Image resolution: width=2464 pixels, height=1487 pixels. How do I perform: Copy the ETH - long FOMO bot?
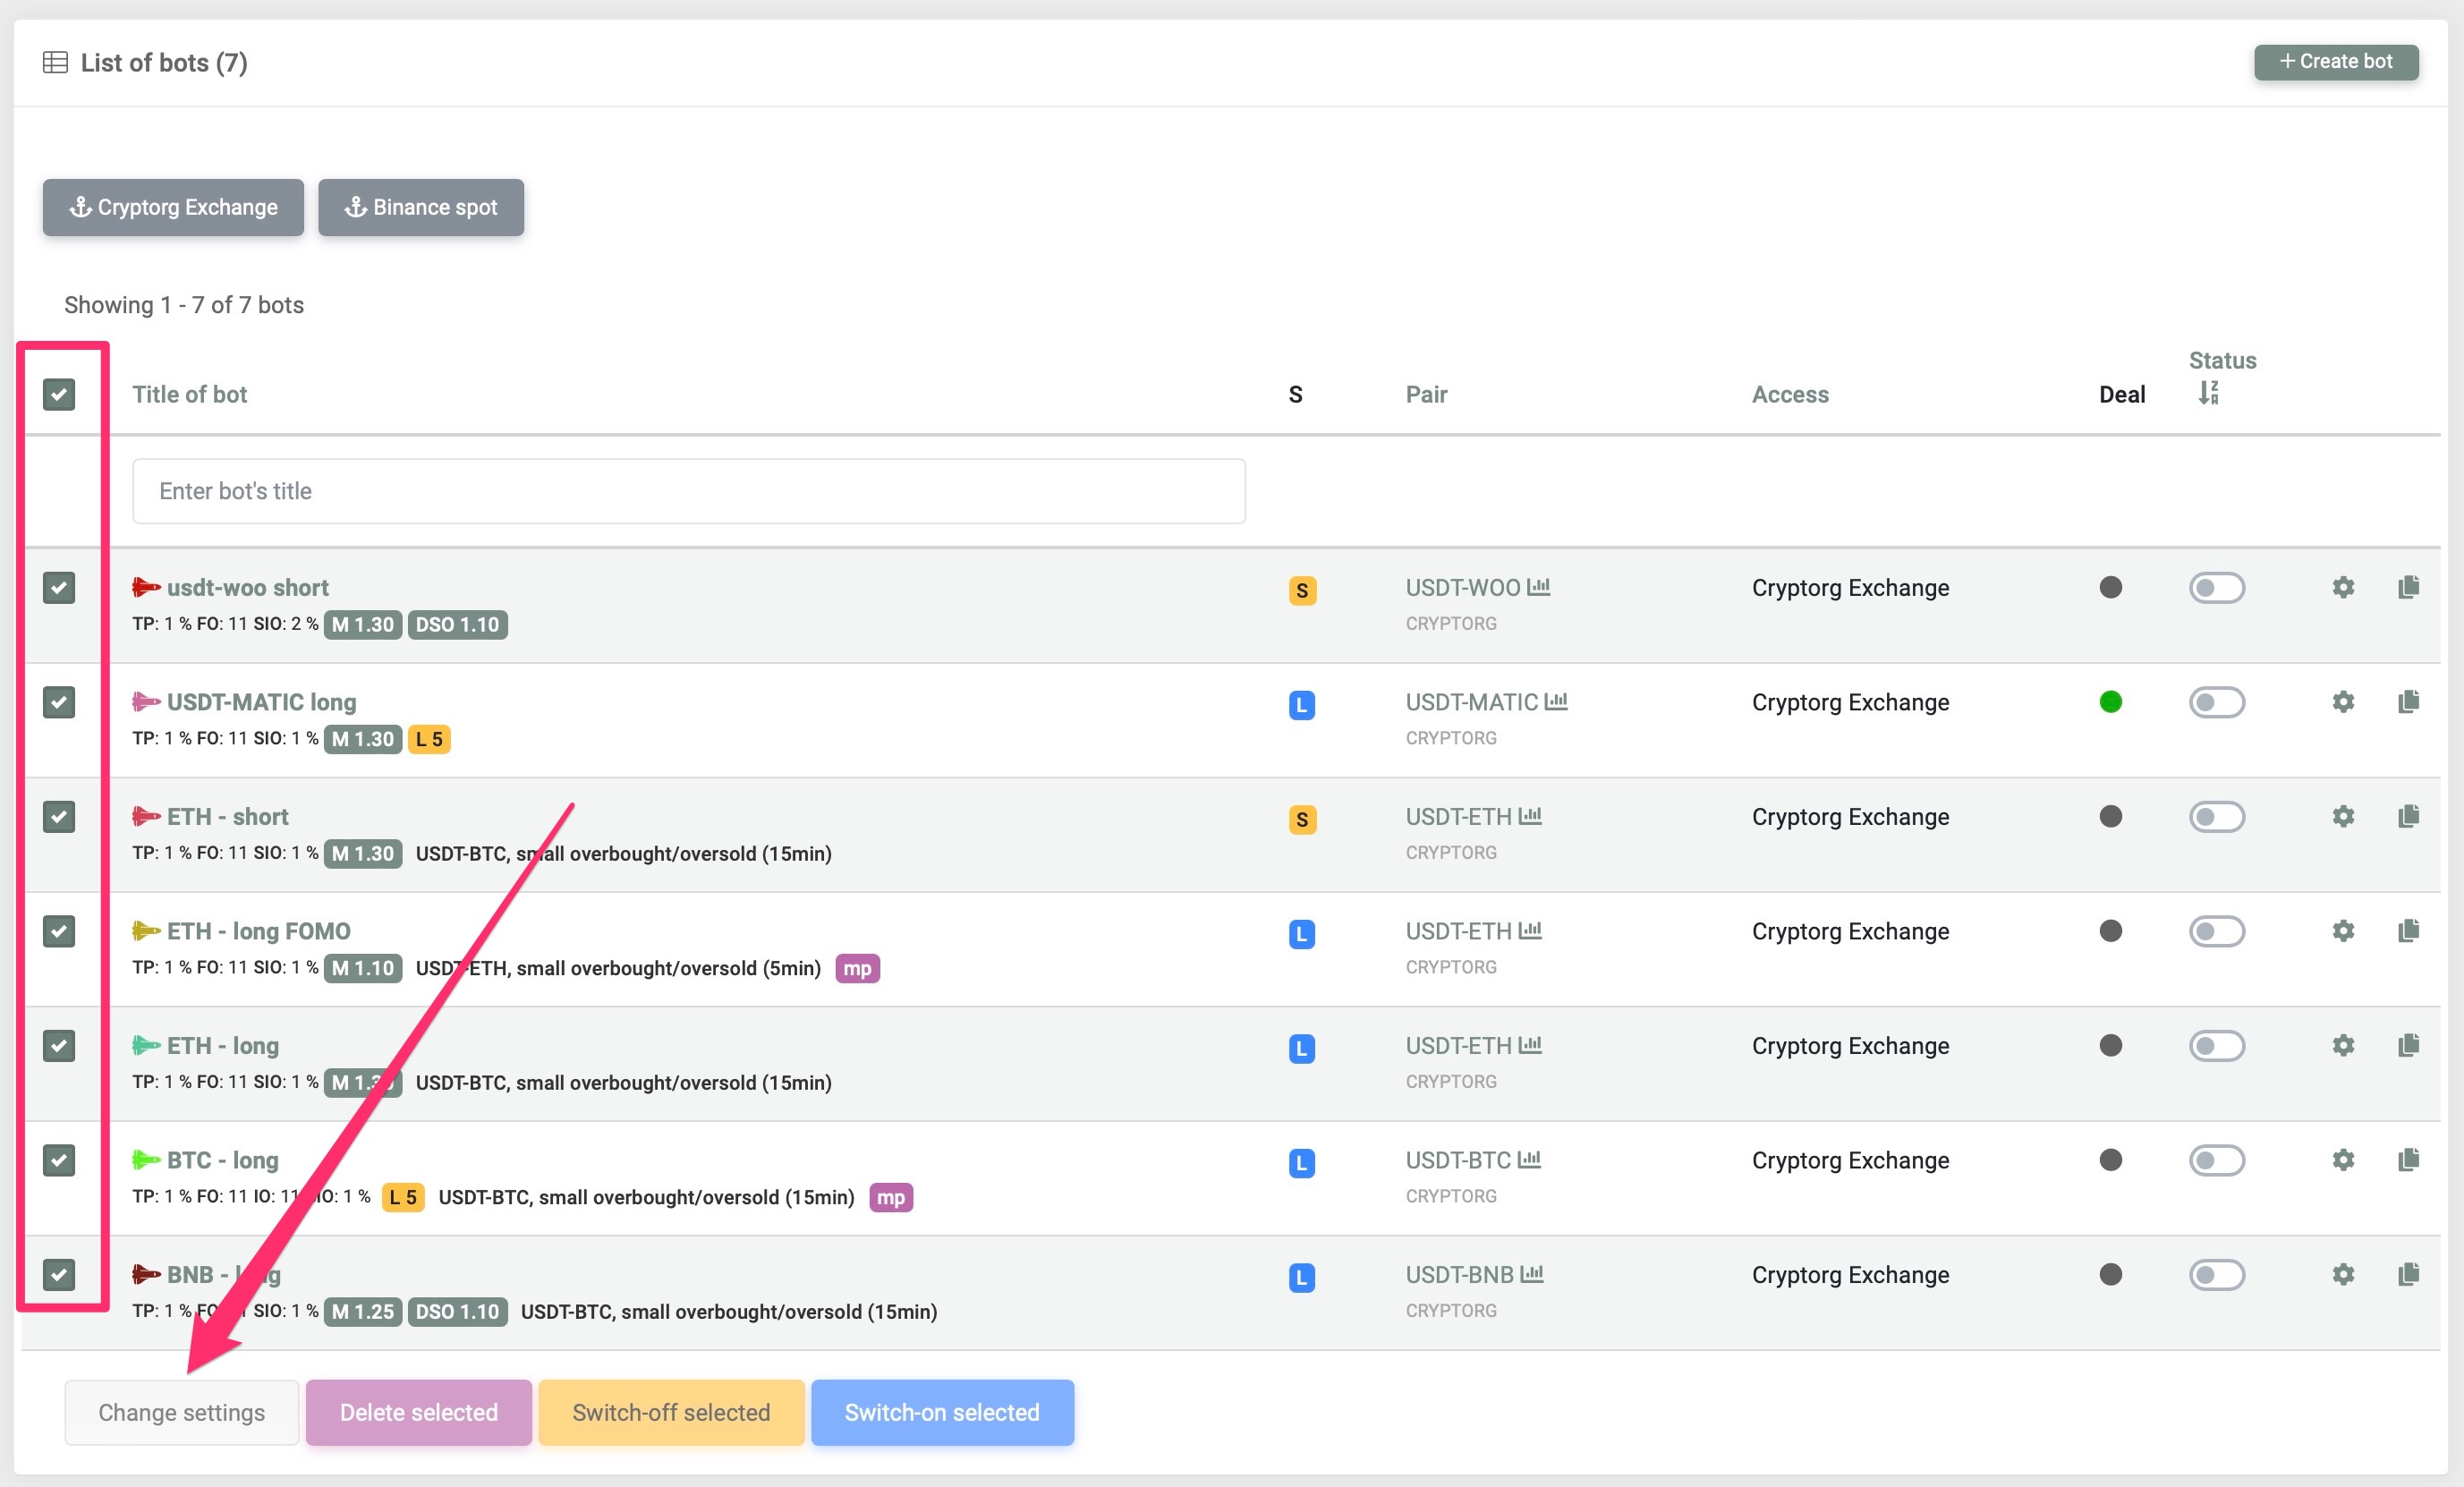pyautogui.click(x=2408, y=931)
